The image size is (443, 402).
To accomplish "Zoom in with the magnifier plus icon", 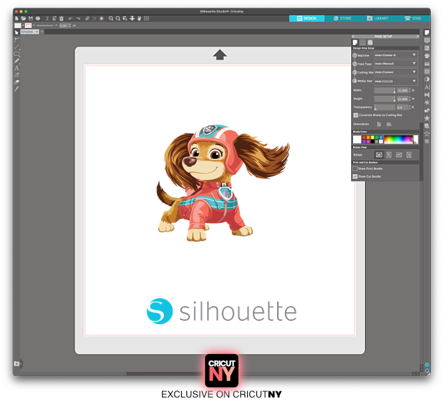I will tap(111, 19).
